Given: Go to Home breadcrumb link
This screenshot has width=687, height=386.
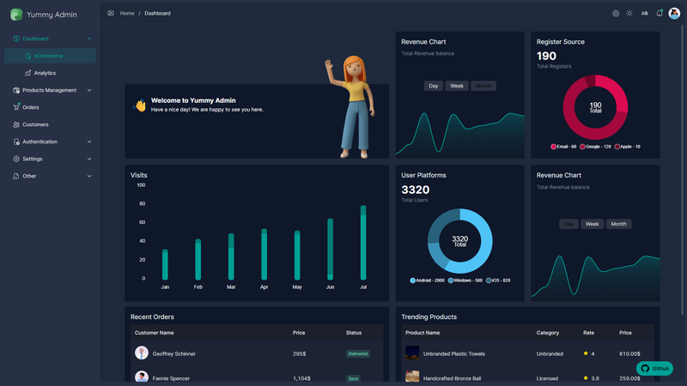Looking at the screenshot, I should pyautogui.click(x=127, y=14).
